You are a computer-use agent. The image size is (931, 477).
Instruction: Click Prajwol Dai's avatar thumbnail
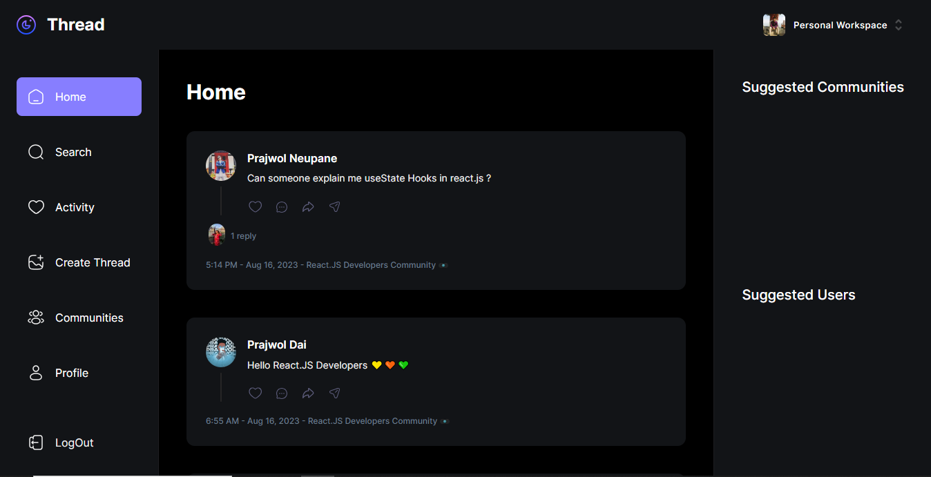point(221,352)
